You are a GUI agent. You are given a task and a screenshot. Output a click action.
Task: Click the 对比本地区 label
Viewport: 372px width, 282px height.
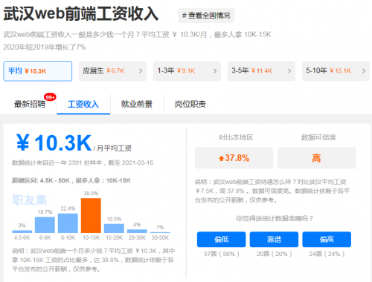tap(236, 137)
